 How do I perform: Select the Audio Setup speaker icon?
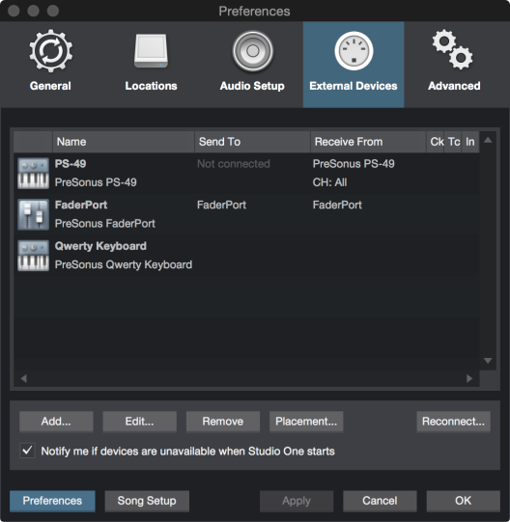[252, 51]
